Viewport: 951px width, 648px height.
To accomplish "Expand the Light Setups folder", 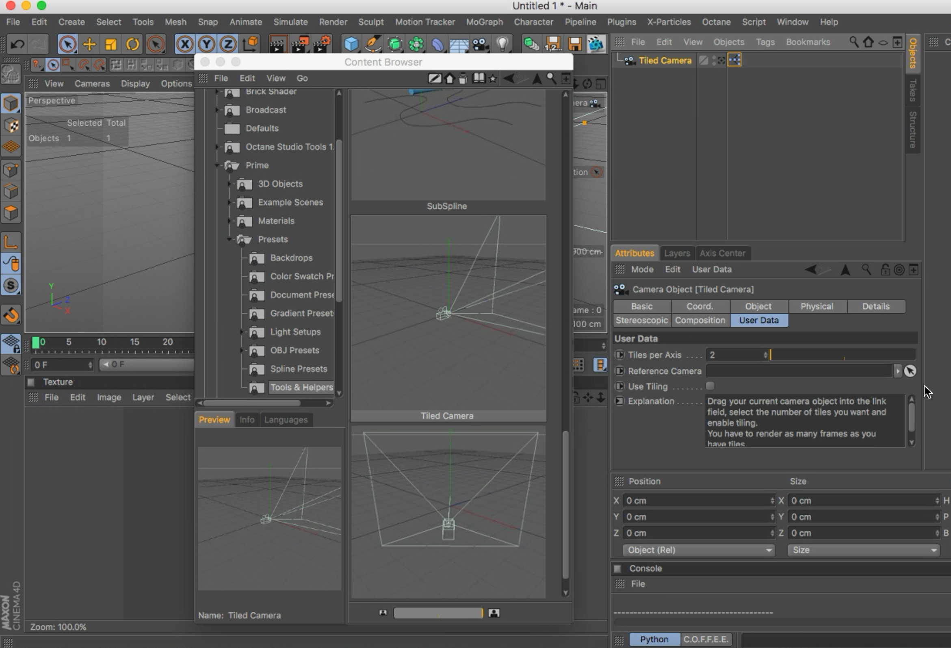I will click(x=241, y=332).
